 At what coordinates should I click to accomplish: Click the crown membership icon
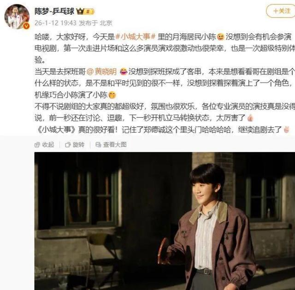click(x=80, y=12)
